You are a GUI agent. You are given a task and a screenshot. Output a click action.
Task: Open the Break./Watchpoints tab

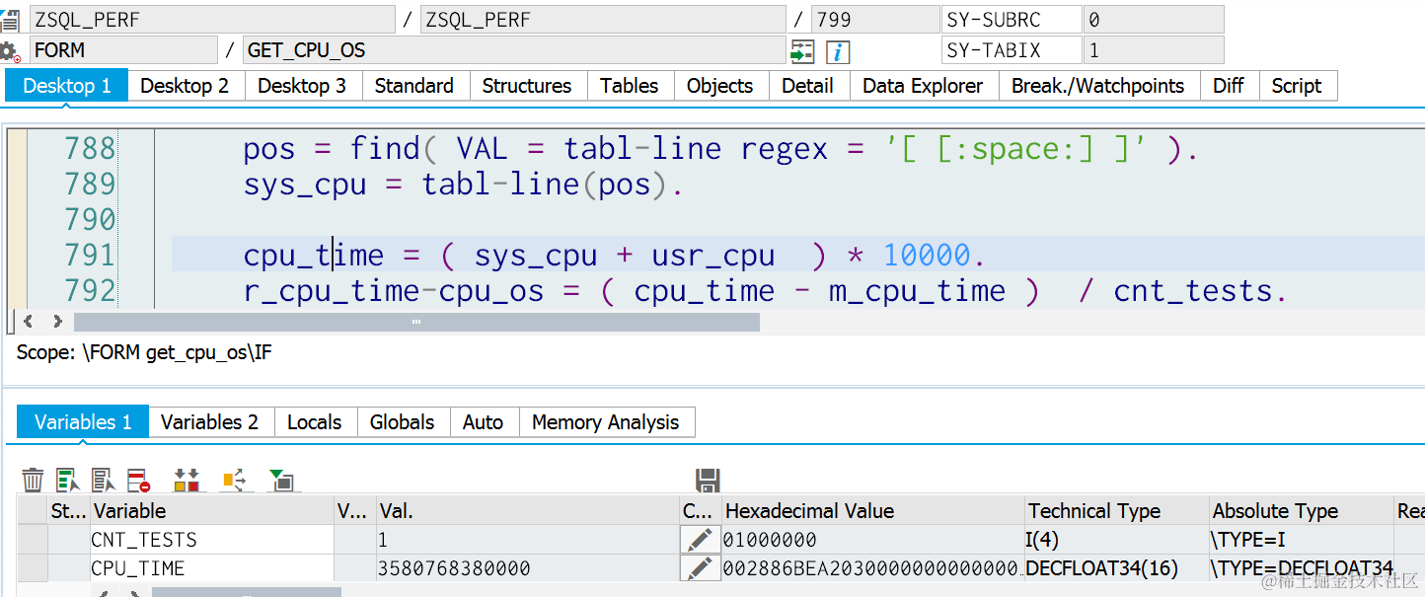click(x=1098, y=86)
